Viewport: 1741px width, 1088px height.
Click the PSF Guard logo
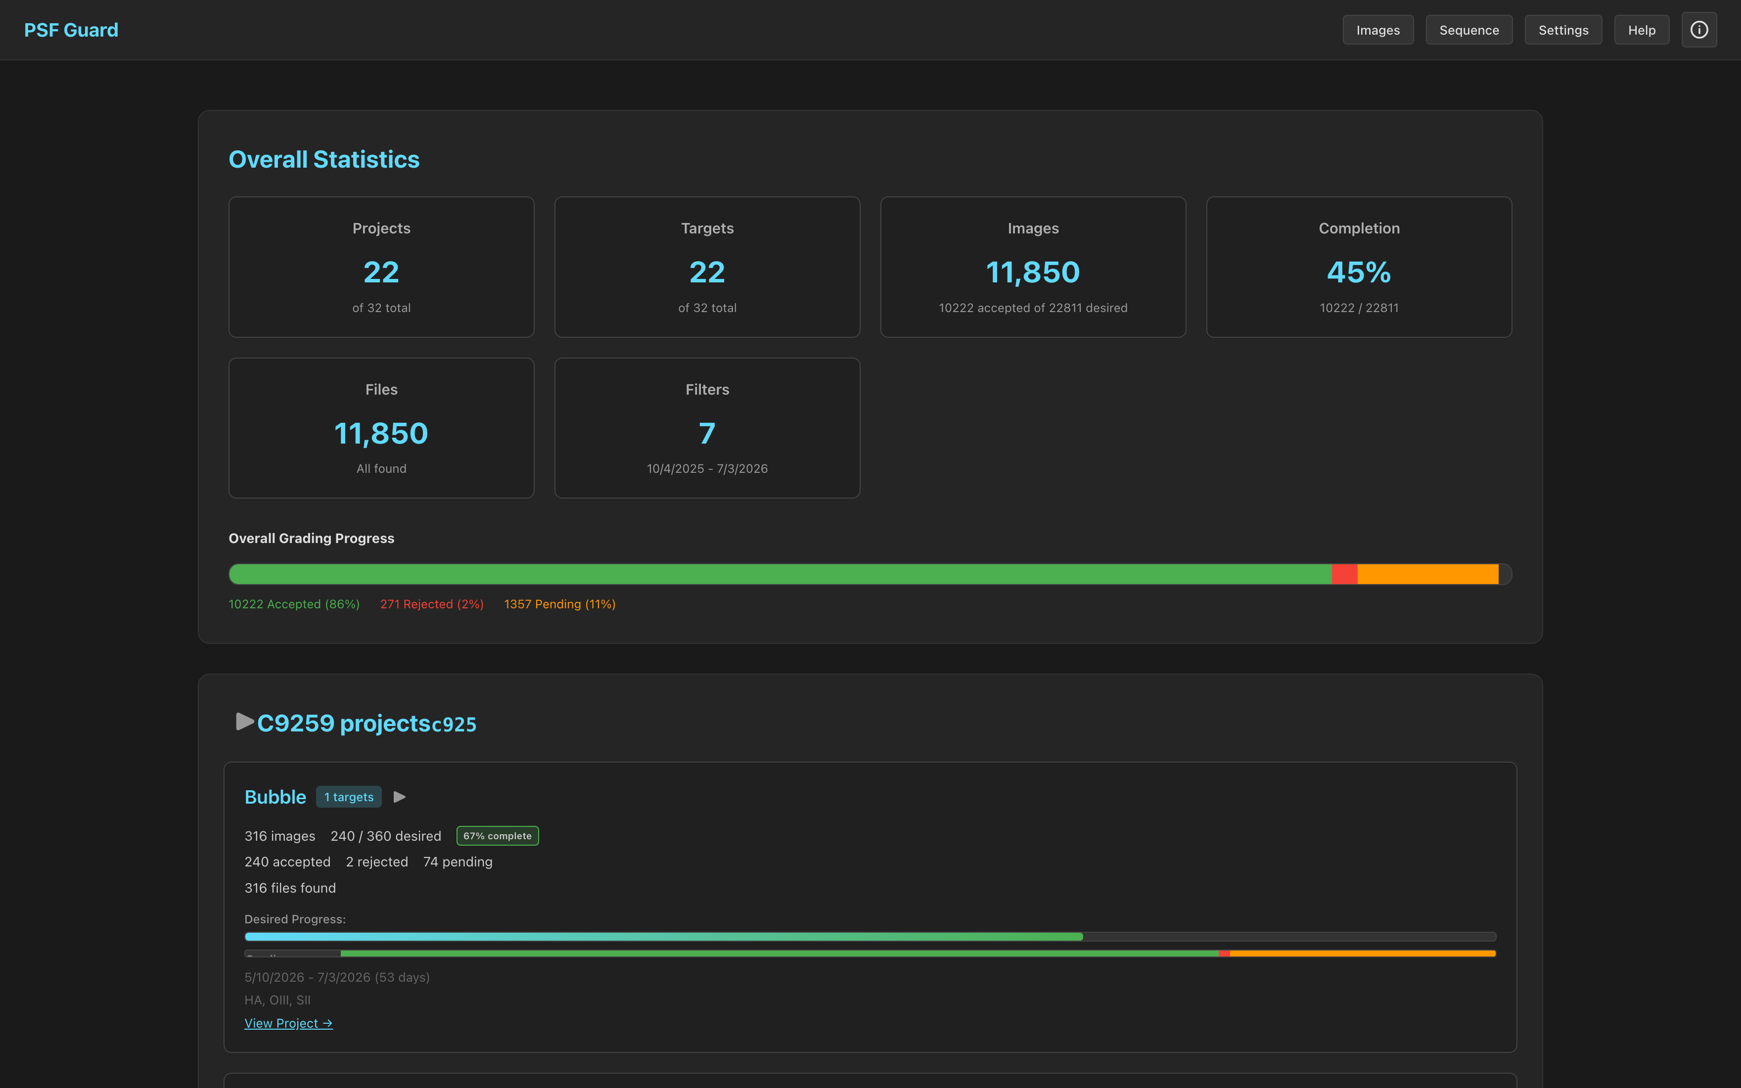pos(71,30)
